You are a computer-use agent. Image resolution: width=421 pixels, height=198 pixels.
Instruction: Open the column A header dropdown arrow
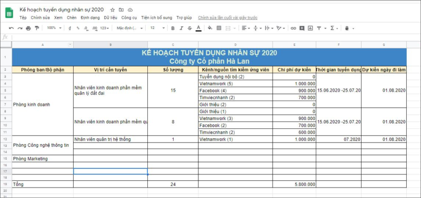70,45
